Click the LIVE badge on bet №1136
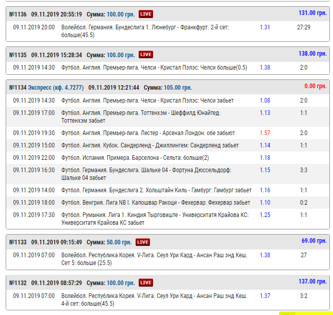The width and height of the screenshot is (333, 315). click(146, 14)
